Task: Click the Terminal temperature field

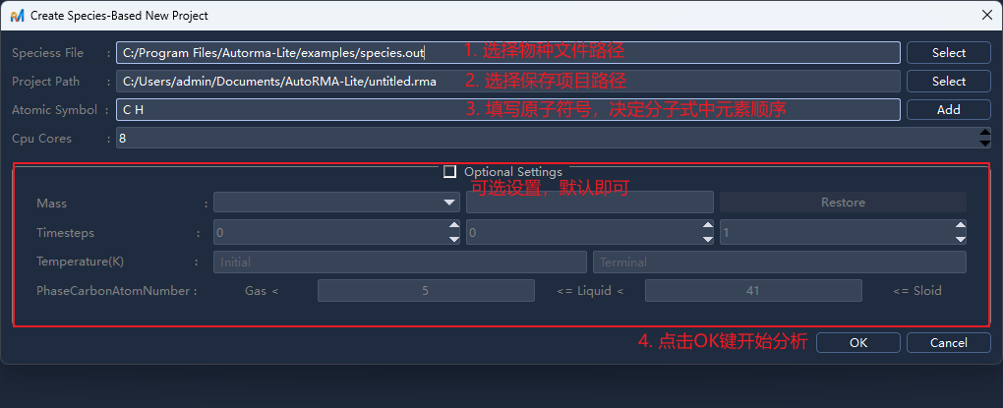Action: coord(779,262)
